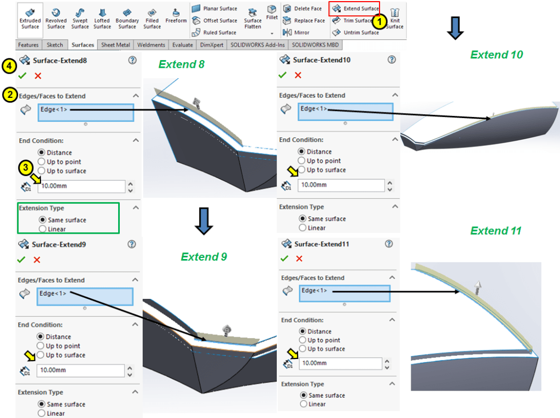
Task: Switch to the Sheet Metal tab
Action: (115, 45)
